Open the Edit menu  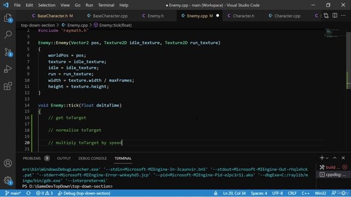point(29,5)
